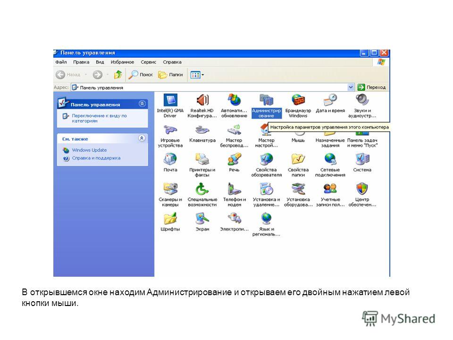Open Сетевые подключения icon

(x=330, y=165)
